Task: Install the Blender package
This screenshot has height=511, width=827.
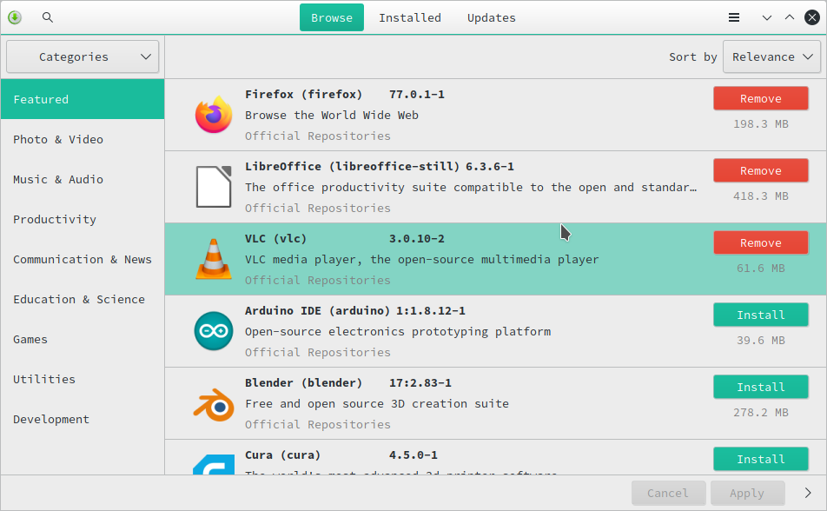Action: (x=761, y=387)
